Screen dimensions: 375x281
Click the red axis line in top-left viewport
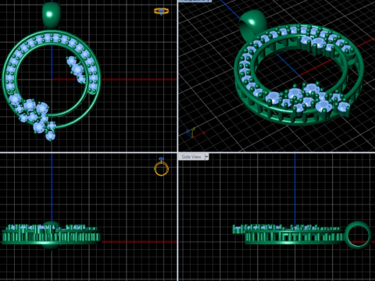(x=138, y=80)
